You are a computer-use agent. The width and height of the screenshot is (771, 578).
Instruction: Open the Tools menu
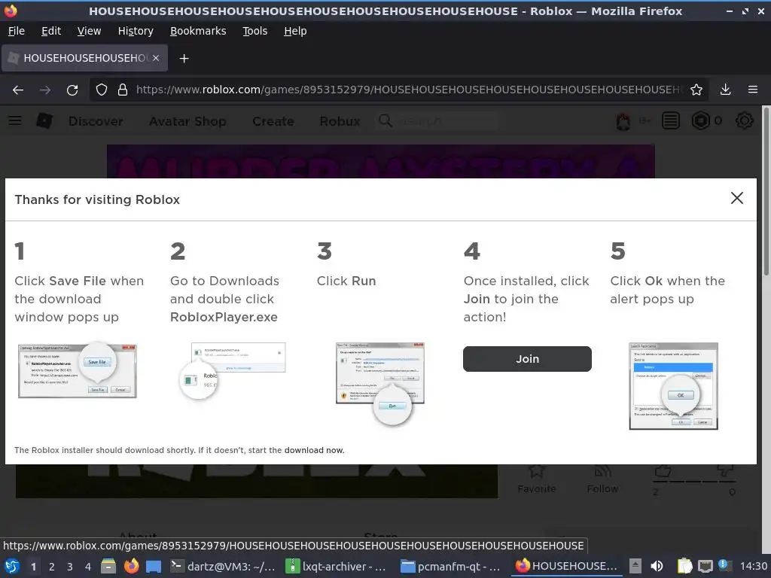(x=254, y=31)
